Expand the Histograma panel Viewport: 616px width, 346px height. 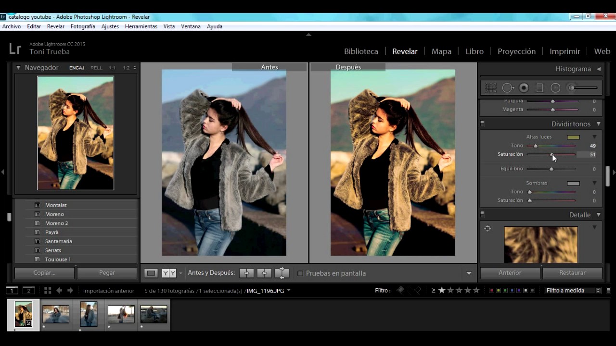(599, 69)
